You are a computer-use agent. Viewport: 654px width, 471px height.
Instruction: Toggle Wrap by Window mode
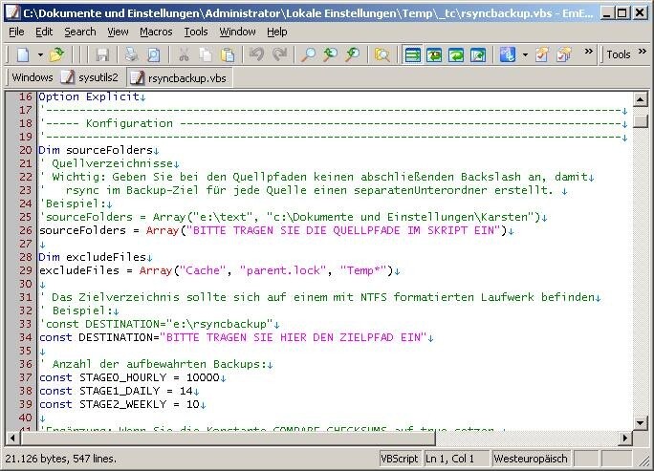pyautogui.click(x=456, y=54)
